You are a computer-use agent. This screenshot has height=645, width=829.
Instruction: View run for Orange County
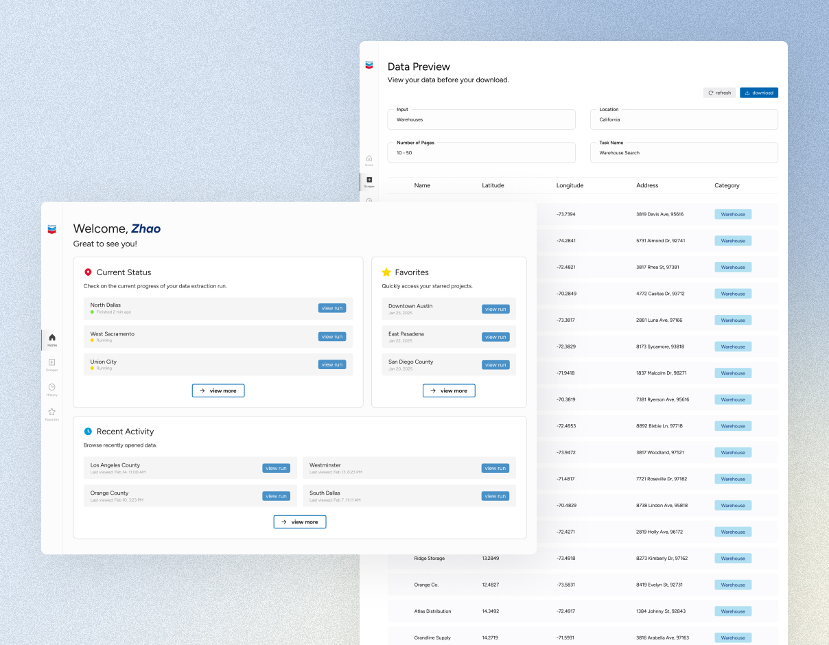(x=276, y=495)
